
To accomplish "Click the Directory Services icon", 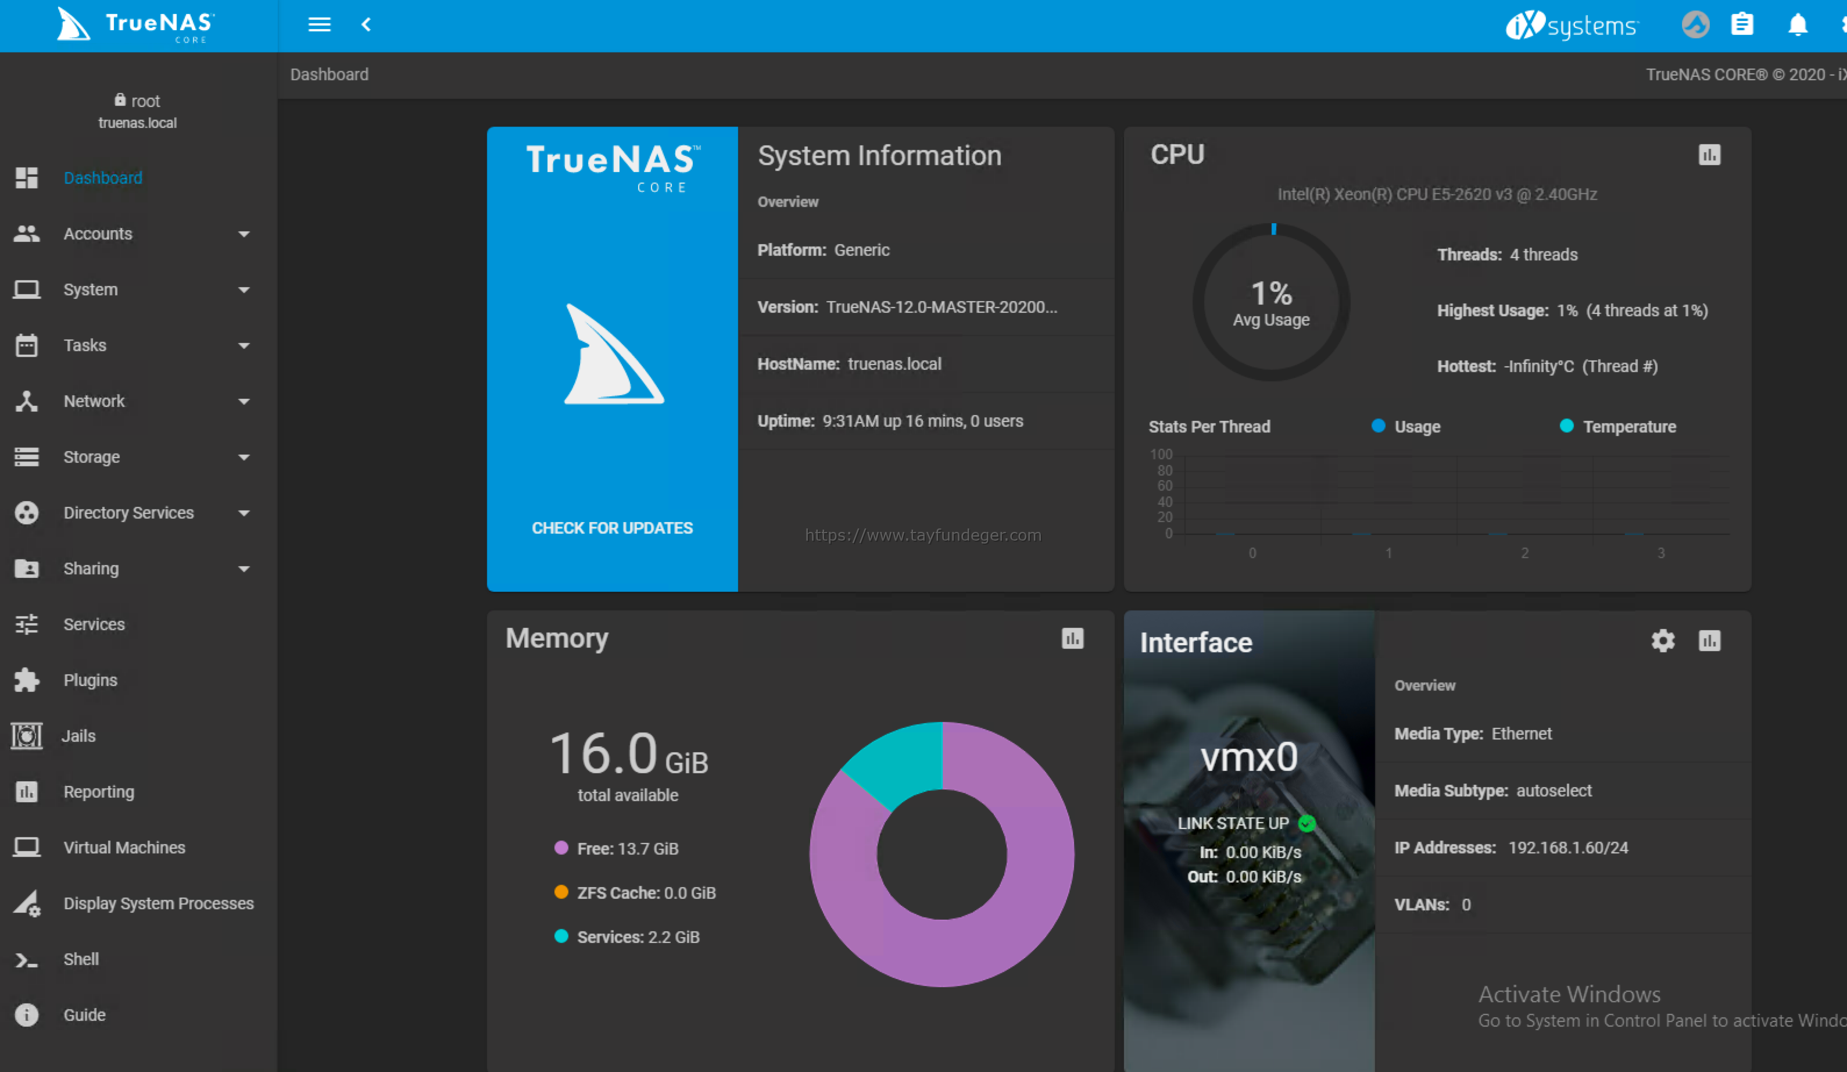I will click(x=26, y=512).
